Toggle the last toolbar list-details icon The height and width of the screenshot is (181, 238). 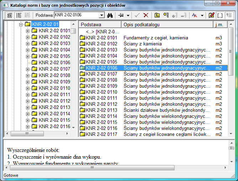(x=229, y=15)
